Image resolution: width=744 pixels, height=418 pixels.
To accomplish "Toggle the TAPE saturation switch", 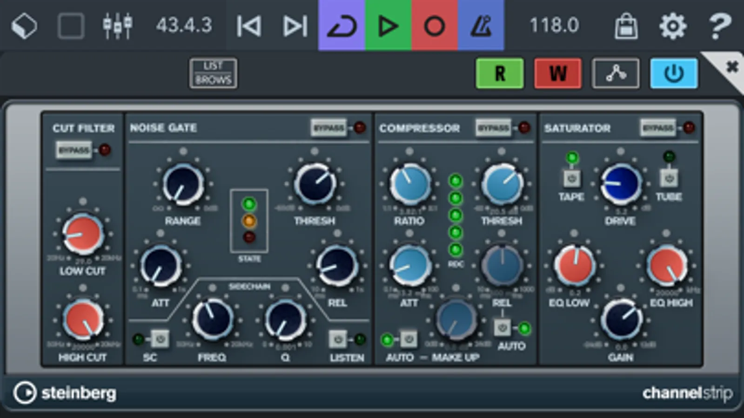I will pos(572,178).
